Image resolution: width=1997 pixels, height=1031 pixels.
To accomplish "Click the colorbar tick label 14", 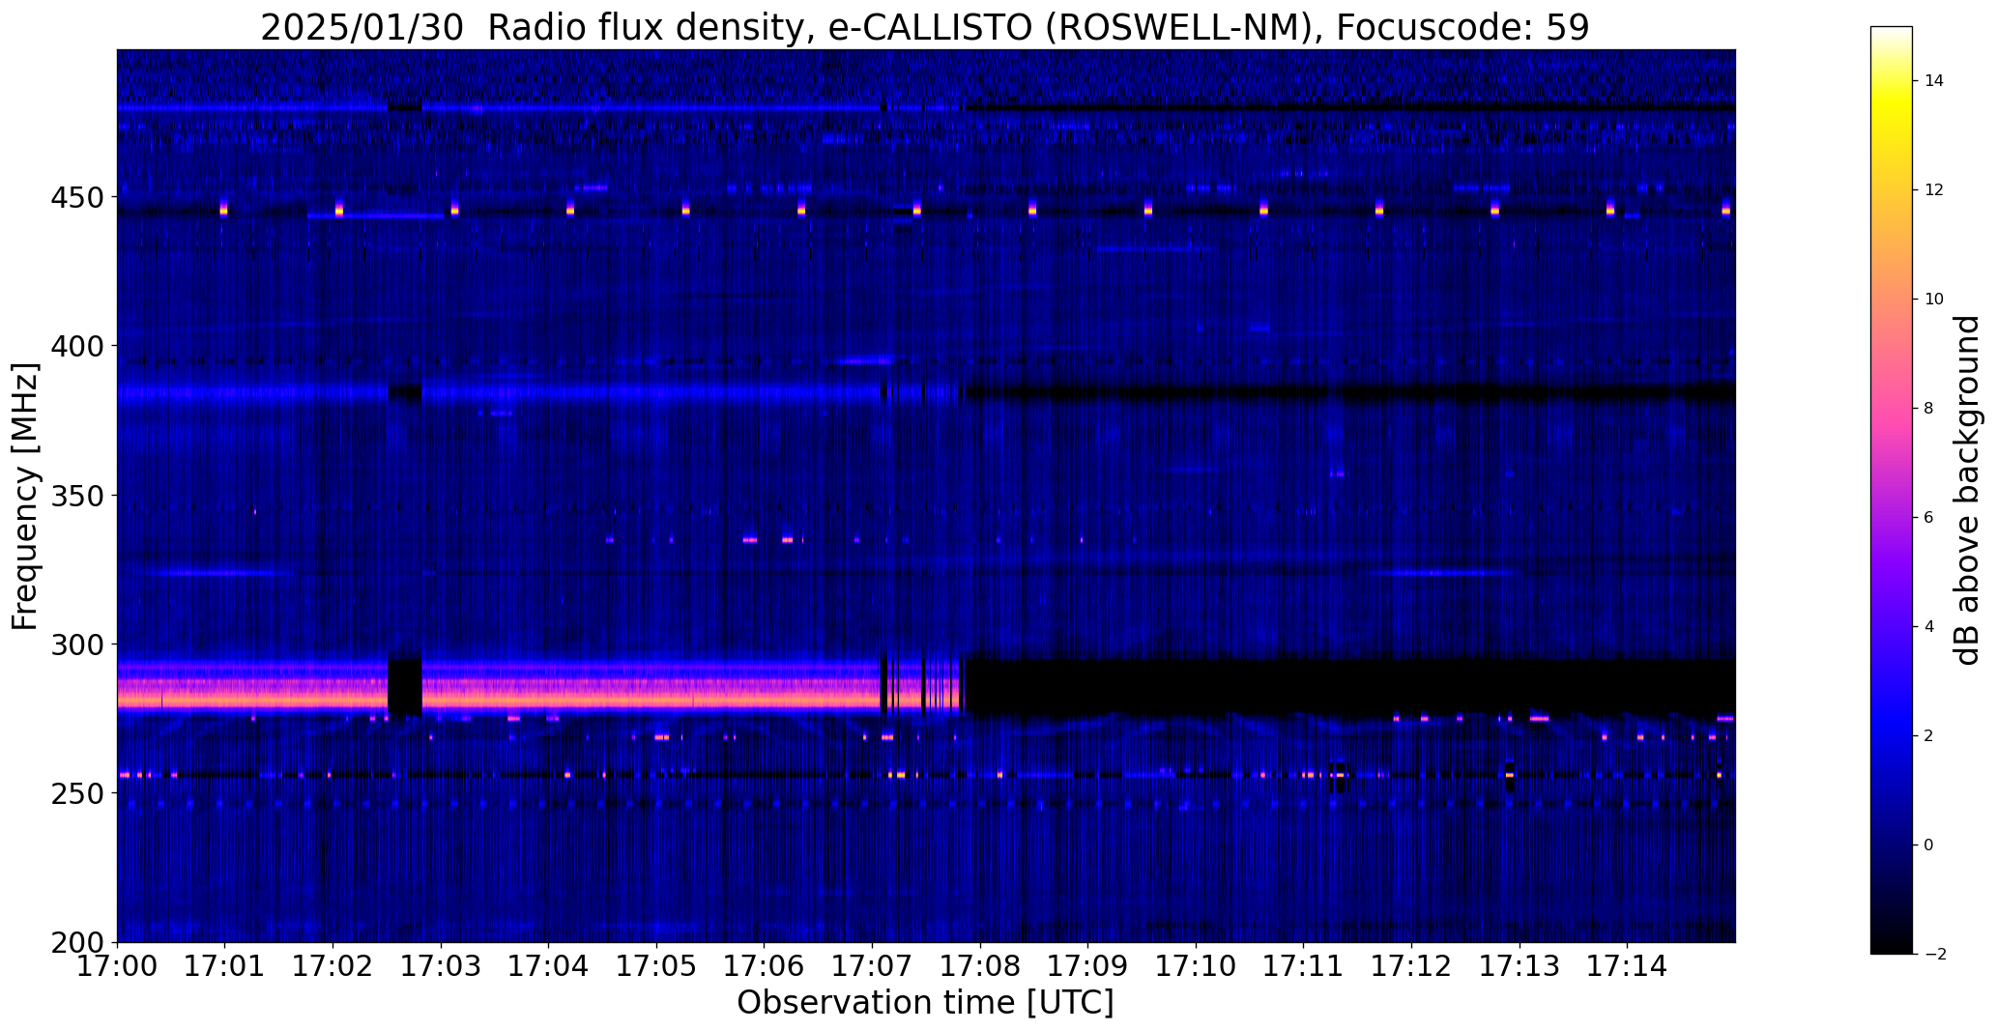I will (1934, 81).
